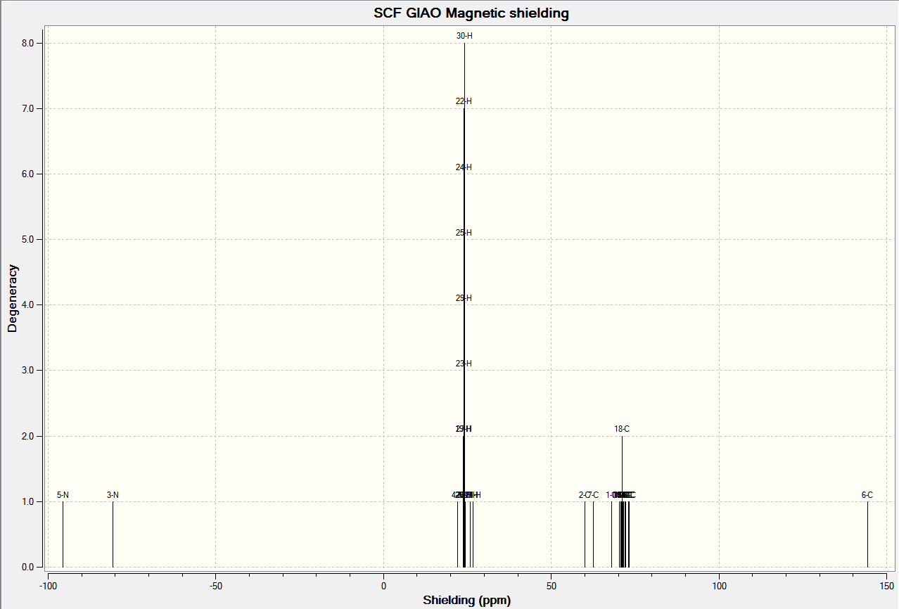Click the x-axis tick value 150
The image size is (899, 609).
click(x=888, y=585)
